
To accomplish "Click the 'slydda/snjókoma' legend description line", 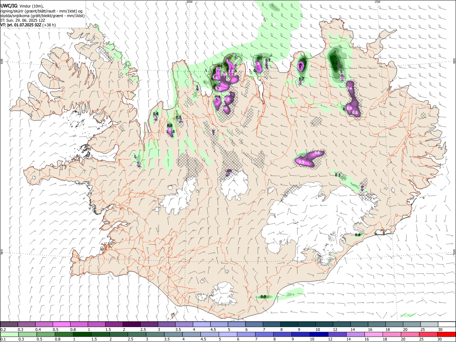I will pyautogui.click(x=43, y=16).
